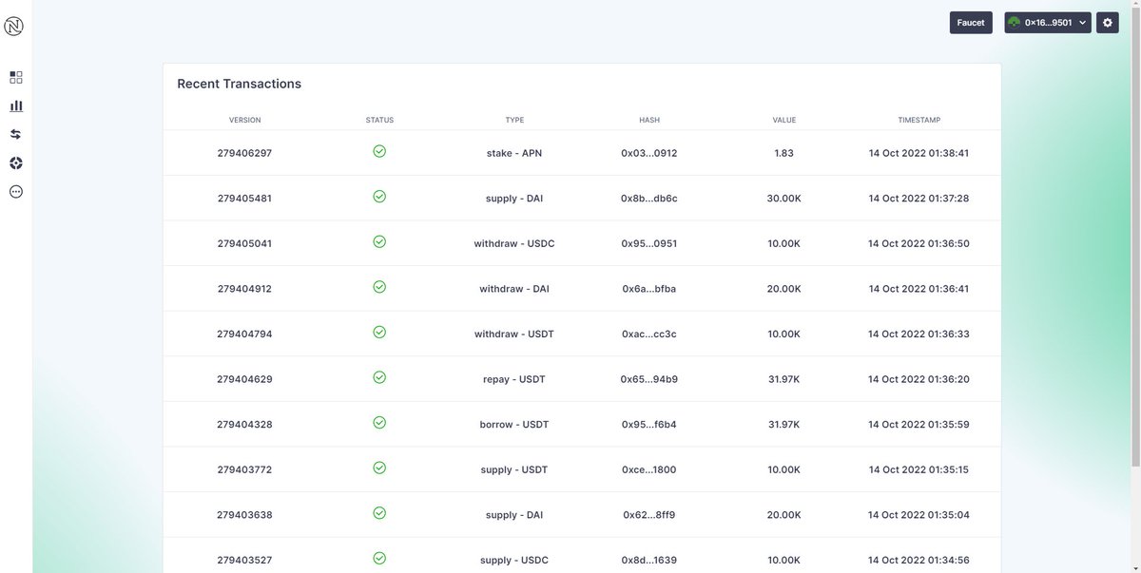Click the 'withdraw - DAI' type cell
1141x573 pixels.
(x=514, y=289)
